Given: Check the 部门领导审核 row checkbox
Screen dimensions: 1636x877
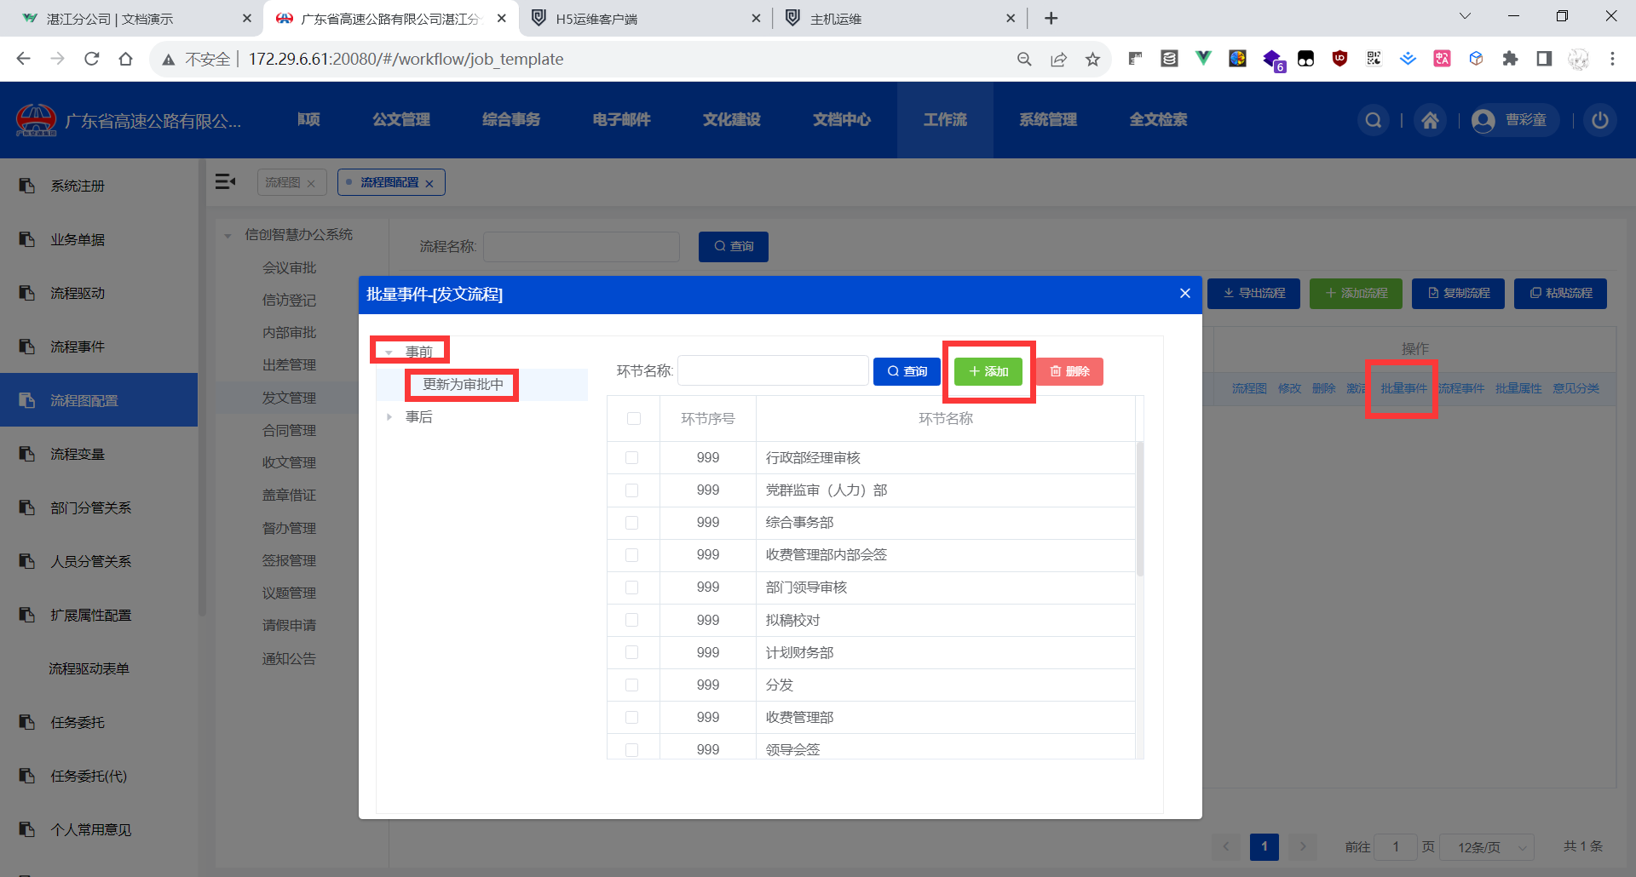Looking at the screenshot, I should 631,588.
